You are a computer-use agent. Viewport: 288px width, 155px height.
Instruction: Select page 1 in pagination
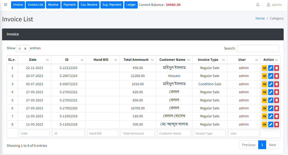click(262, 145)
